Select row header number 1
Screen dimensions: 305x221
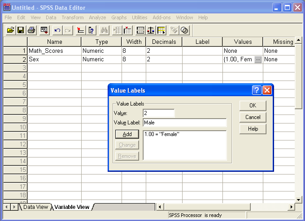pyautogui.click(x=15, y=51)
